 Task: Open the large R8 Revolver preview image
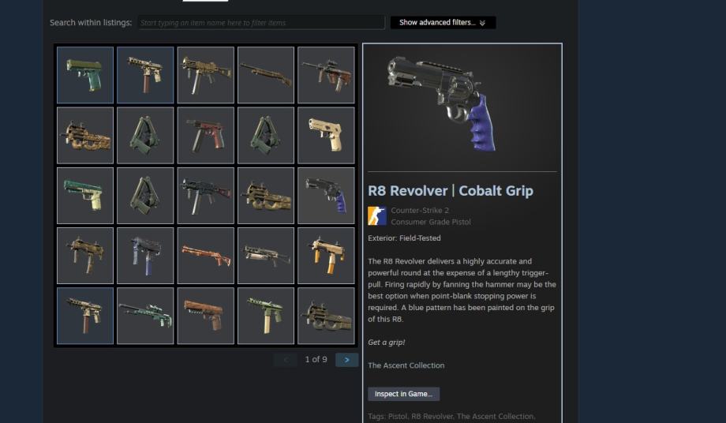(462, 107)
